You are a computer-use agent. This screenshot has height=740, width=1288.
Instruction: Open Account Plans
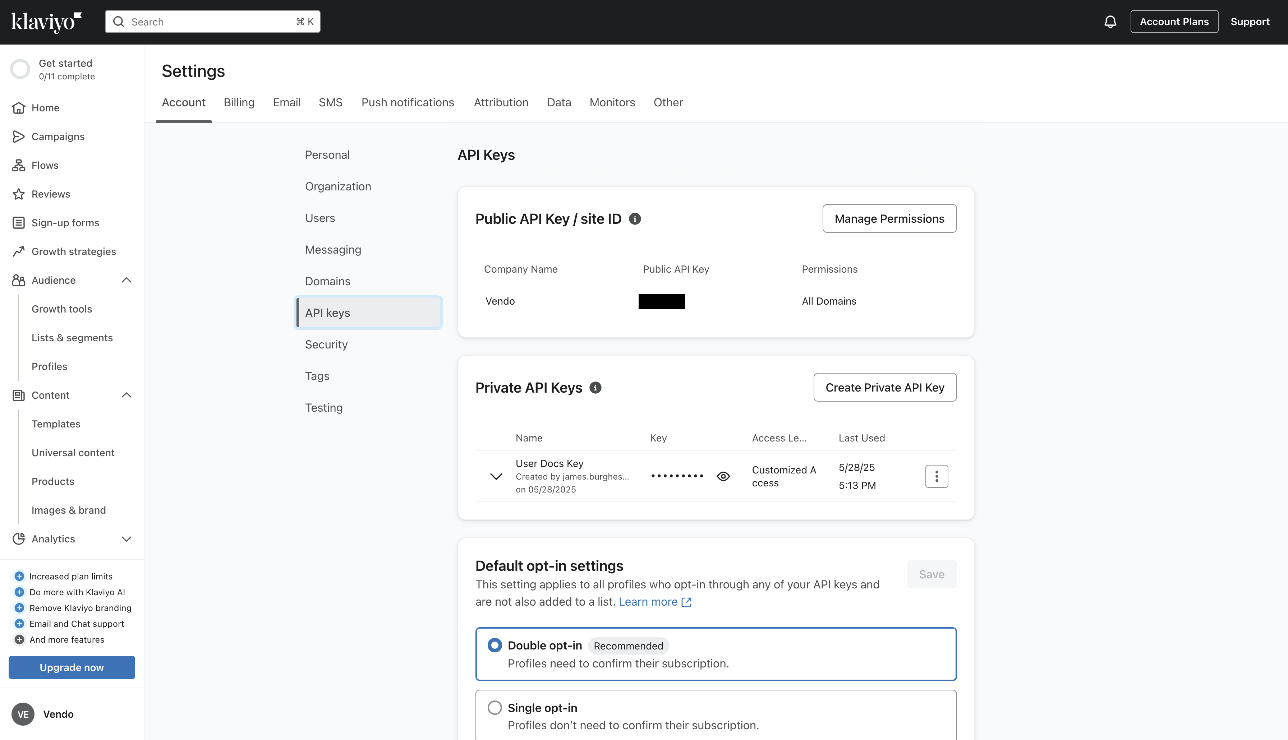pyautogui.click(x=1174, y=21)
